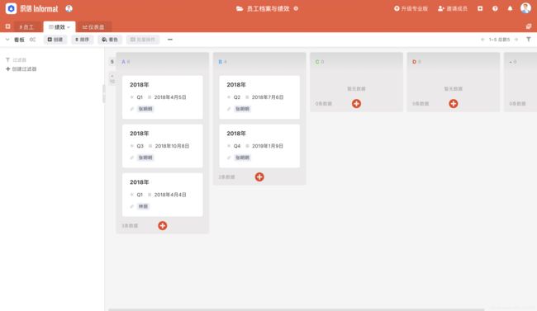Click the name tag on the 2018年4月4日 card
Viewport: 537px width, 311px height.
(x=143, y=206)
